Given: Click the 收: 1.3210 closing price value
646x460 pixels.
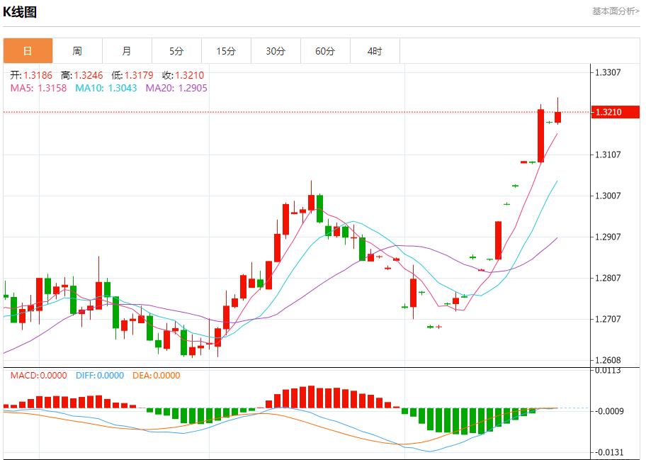Looking at the screenshot, I should point(183,75).
